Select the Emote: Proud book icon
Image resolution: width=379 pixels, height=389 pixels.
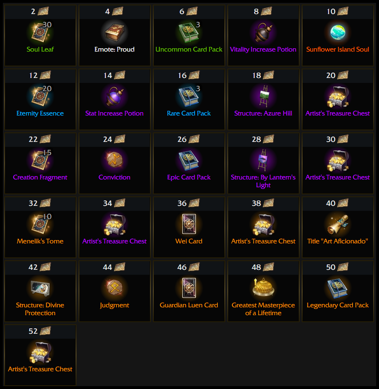coord(114,33)
